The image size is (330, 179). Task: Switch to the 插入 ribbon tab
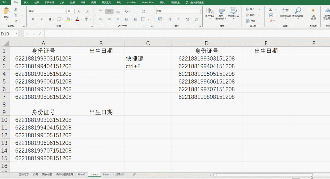pyautogui.click(x=26, y=2)
